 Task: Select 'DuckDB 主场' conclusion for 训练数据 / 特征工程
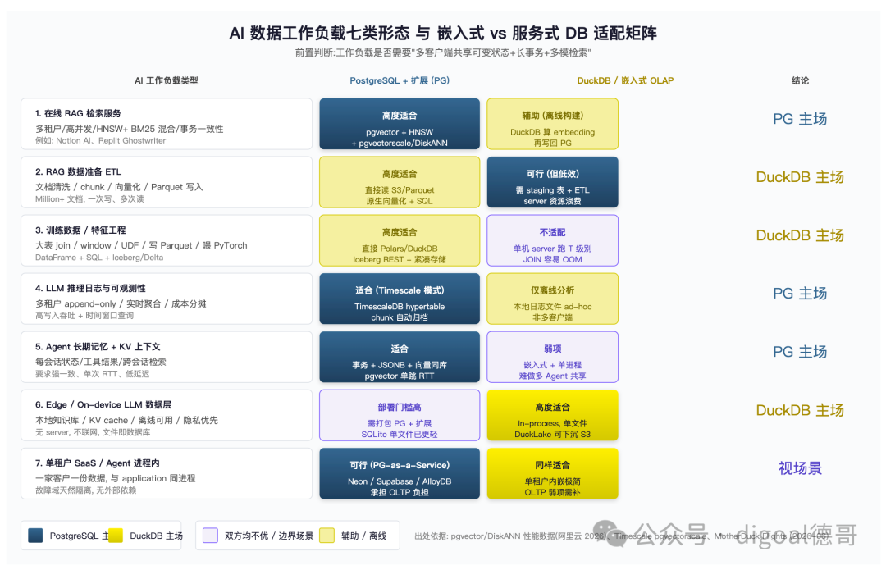click(x=800, y=235)
